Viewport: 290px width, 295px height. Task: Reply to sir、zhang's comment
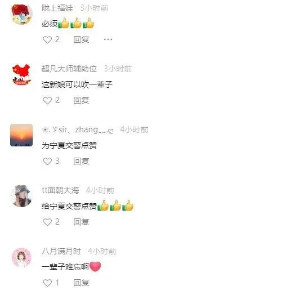point(81,161)
